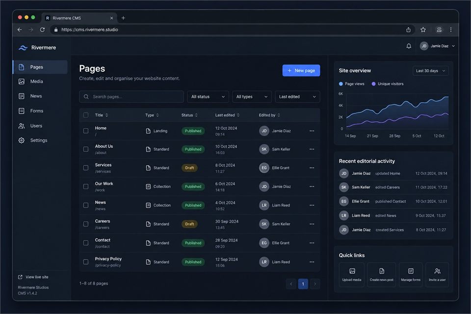Reload the page in the browser
Image resolution: width=471 pixels, height=314 pixels.
[42, 29]
